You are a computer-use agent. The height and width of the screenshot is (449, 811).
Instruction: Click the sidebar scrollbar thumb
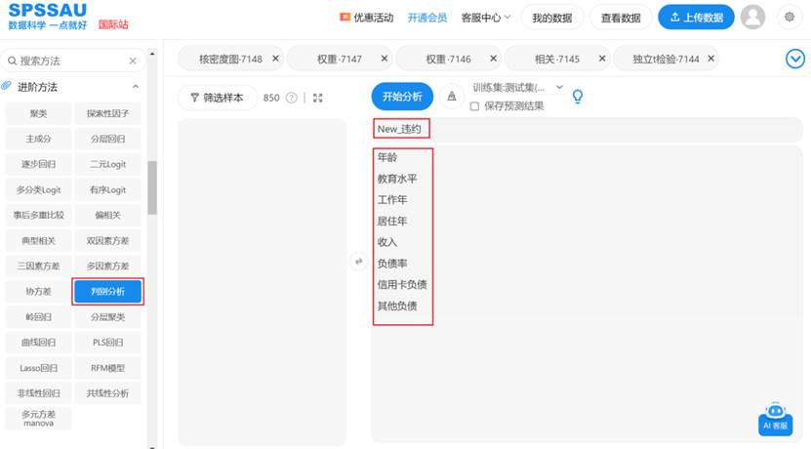click(152, 187)
